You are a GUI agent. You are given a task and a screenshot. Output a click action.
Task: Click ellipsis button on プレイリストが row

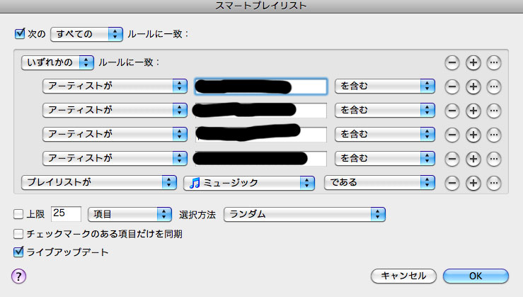click(494, 183)
